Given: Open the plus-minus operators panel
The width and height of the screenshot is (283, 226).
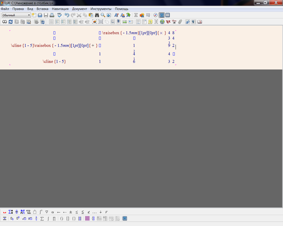Looking at the screenshot, I should [71, 212].
